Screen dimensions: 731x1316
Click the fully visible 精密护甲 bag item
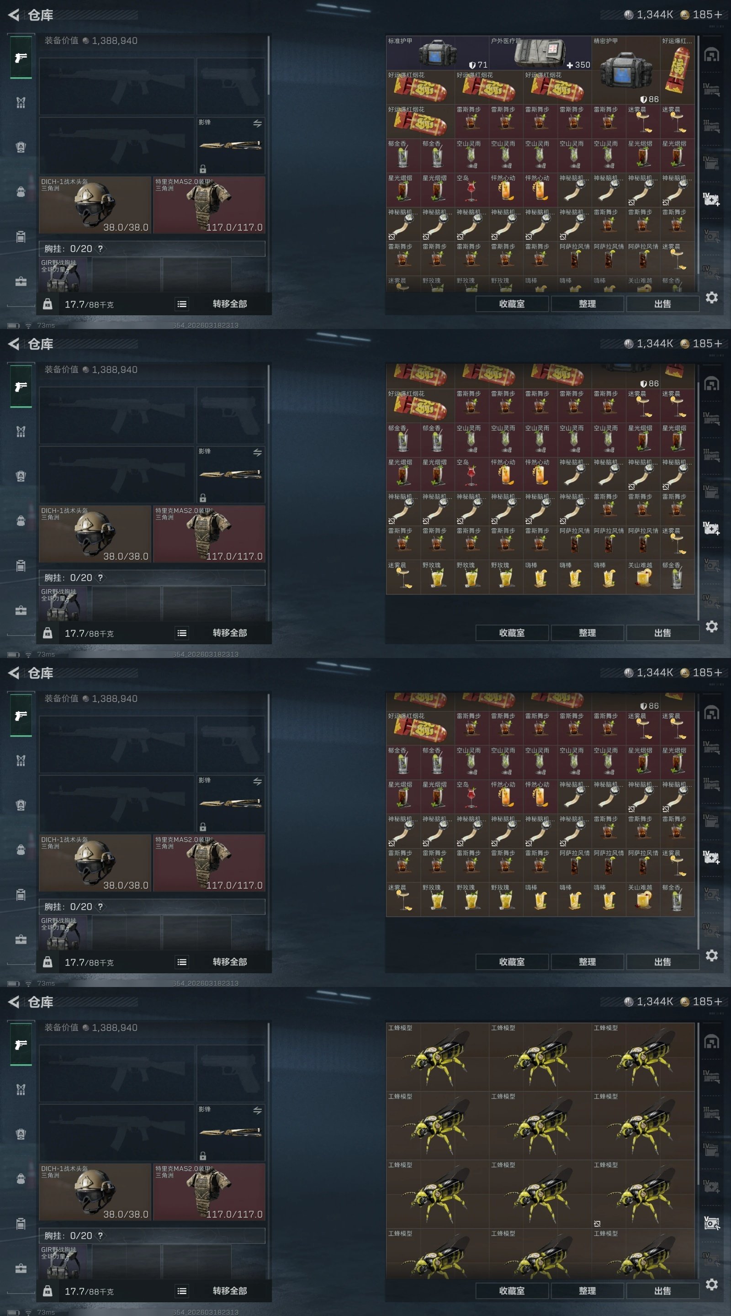pos(625,70)
